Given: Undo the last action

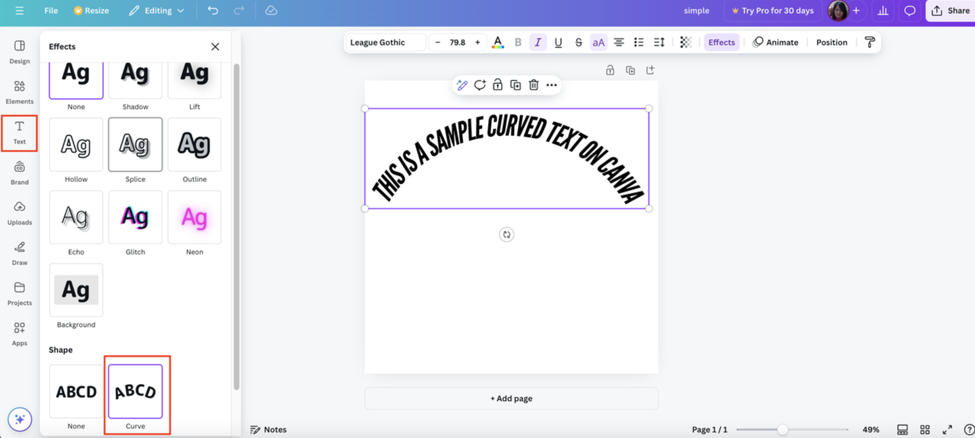Looking at the screenshot, I should click(x=213, y=10).
